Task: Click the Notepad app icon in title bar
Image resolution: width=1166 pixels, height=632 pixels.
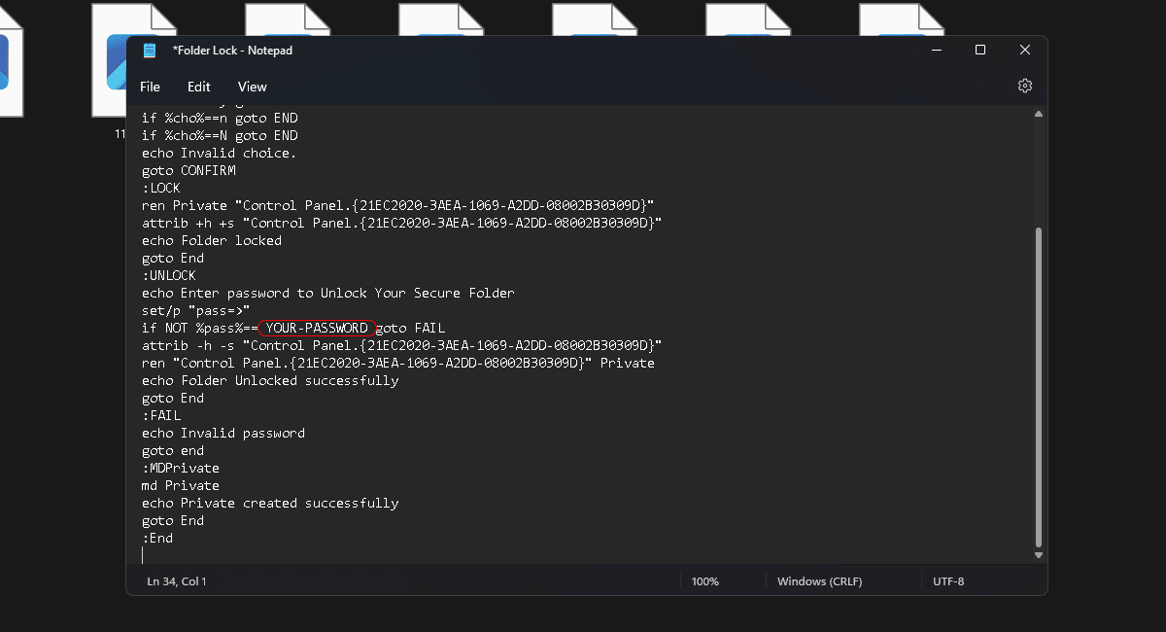Action: pos(150,51)
